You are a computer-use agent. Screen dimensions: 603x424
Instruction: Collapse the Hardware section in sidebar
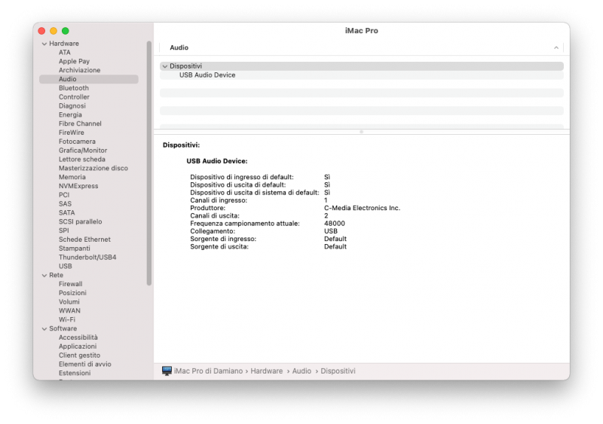click(44, 44)
